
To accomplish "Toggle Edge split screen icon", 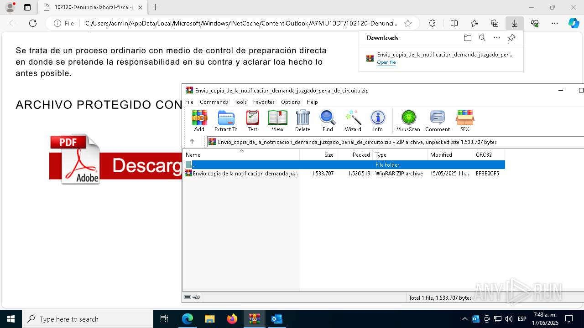I will click(x=454, y=23).
